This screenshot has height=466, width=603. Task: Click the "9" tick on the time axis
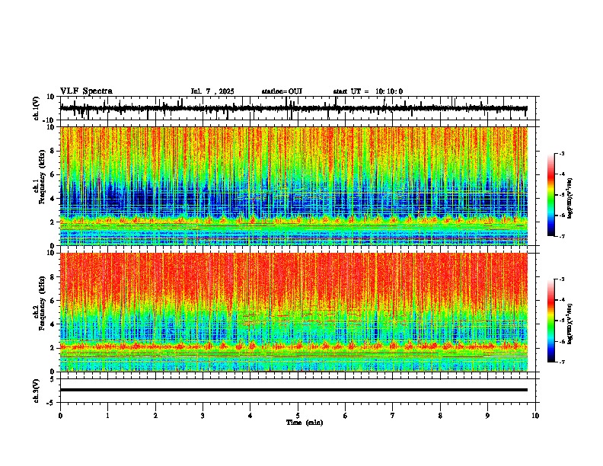click(487, 416)
